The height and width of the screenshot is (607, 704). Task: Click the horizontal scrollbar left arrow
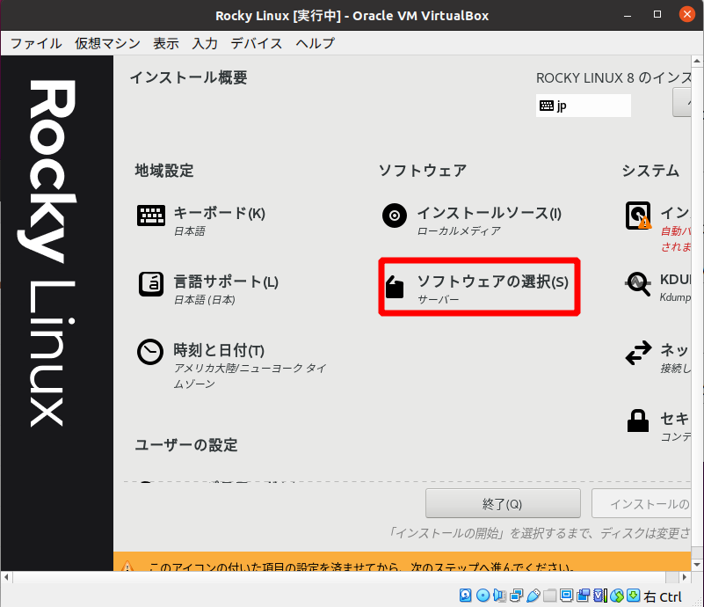pyautogui.click(x=6, y=577)
